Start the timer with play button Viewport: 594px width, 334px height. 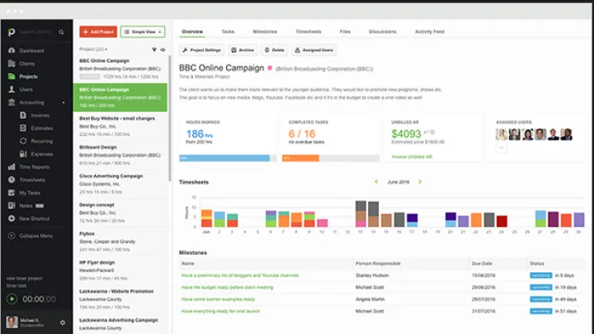[x=12, y=299]
